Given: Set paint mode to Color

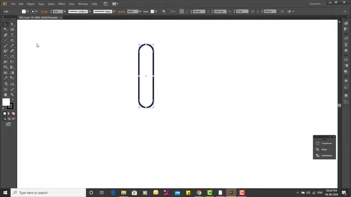Looking at the screenshot, I should coord(5,113).
